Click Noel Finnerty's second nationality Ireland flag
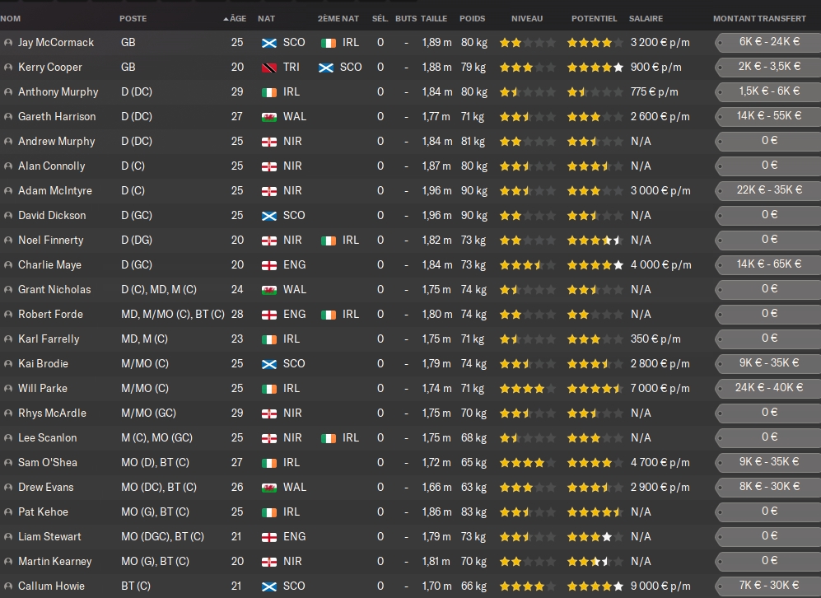Viewport: 821px width, 598px height. click(329, 241)
